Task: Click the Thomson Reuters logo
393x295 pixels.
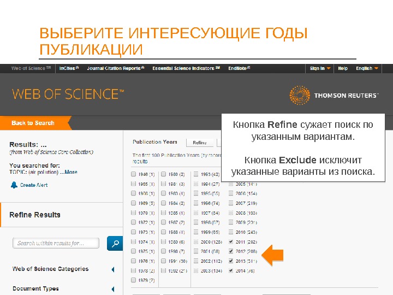Action: (x=334, y=95)
